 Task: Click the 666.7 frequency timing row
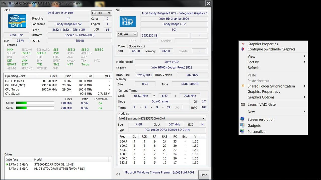[162, 141]
